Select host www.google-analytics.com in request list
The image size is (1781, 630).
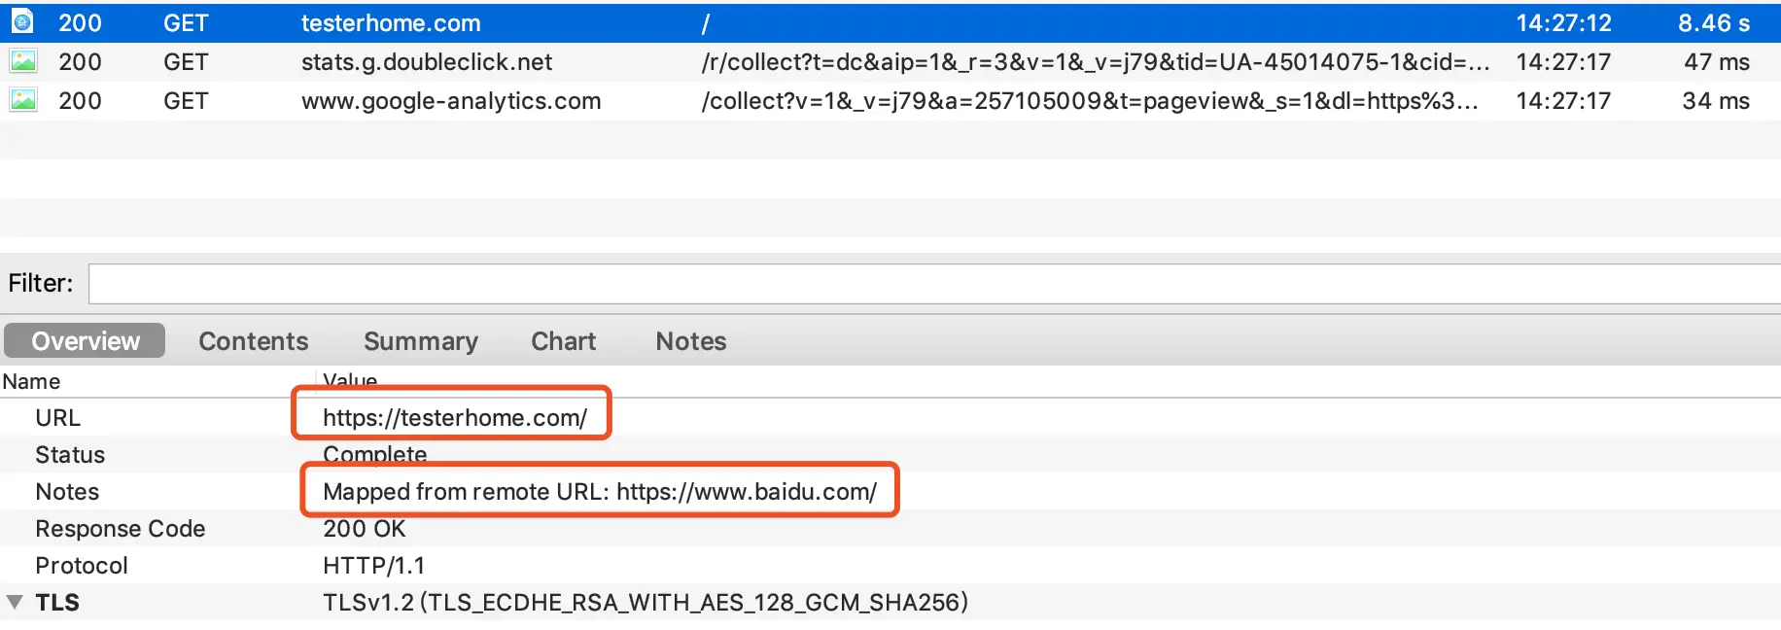tap(451, 101)
